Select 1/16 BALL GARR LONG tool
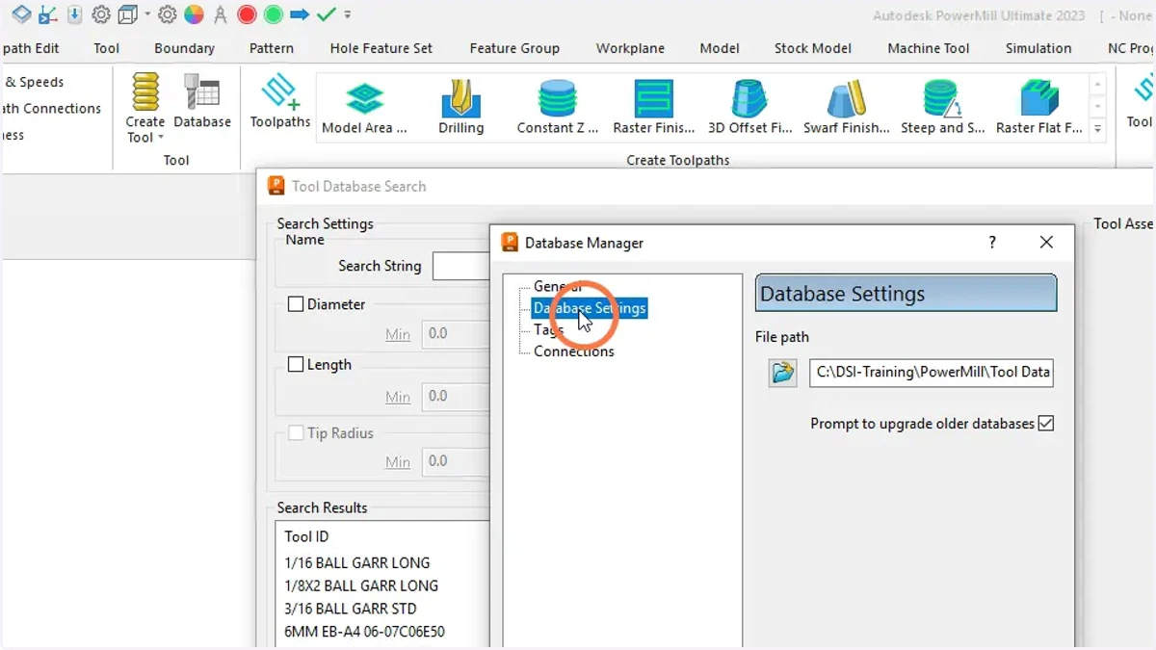 pyautogui.click(x=357, y=562)
